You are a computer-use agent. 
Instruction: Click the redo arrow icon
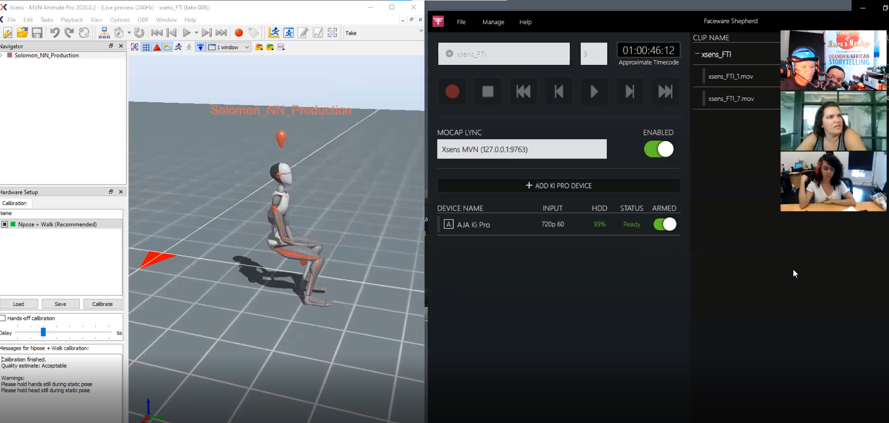point(69,33)
